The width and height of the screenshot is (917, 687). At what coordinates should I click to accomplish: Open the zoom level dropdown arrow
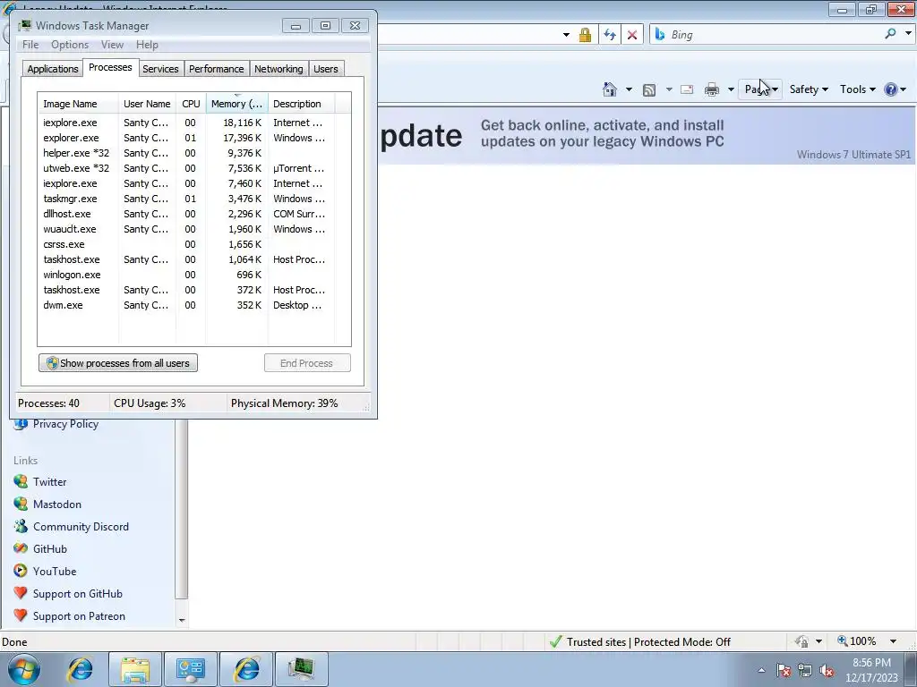[x=893, y=641]
